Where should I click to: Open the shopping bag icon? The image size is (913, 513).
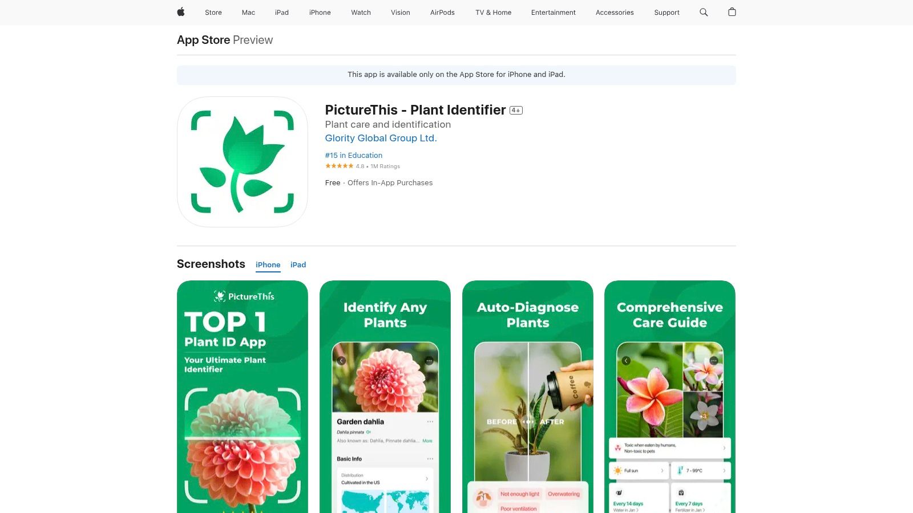(x=732, y=12)
